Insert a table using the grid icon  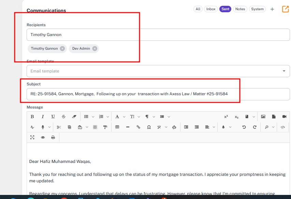click(x=117, y=127)
